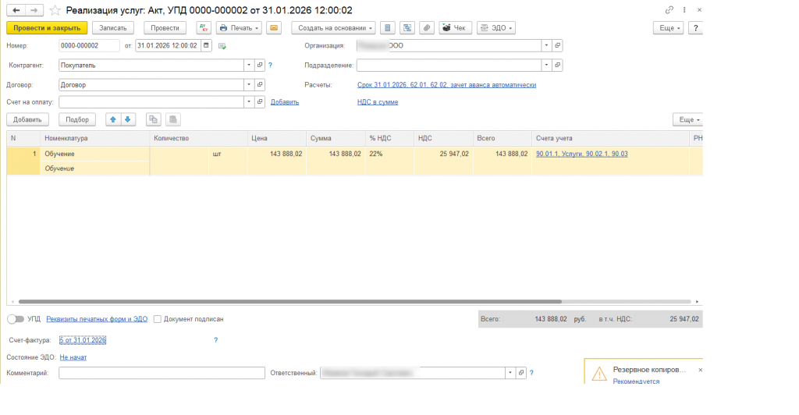This screenshot has height=415, width=799.
Task: Show help question mark near Контрагент
Action: pyautogui.click(x=270, y=66)
